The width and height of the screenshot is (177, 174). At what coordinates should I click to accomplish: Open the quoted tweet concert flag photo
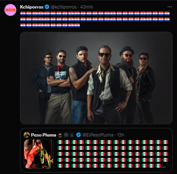coord(39,154)
